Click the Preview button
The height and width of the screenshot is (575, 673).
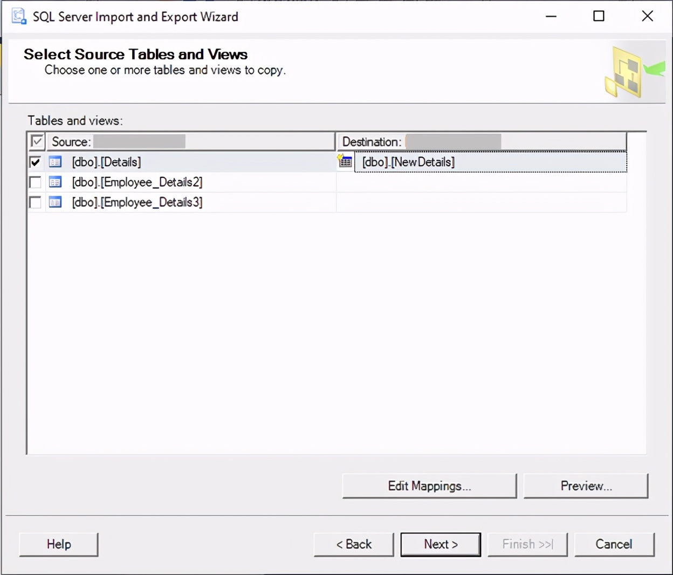tap(586, 486)
